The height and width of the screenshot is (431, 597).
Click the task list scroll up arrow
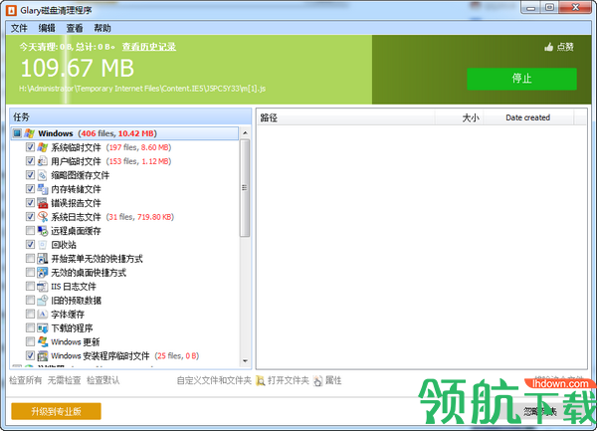[245, 132]
